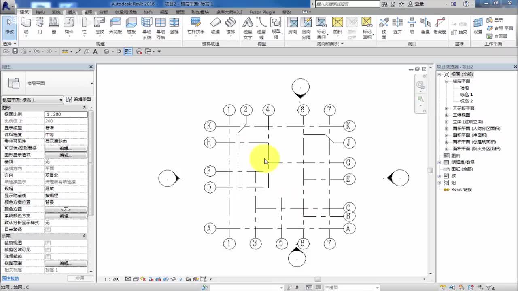Viewport: 518px width, 291px height.
Task: Select the 竖梃 mullion tool
Action: [x=174, y=25]
